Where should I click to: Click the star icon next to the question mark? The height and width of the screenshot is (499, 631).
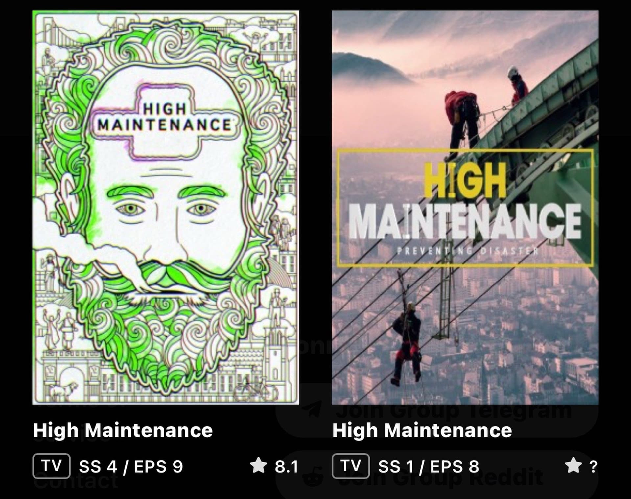[573, 465]
